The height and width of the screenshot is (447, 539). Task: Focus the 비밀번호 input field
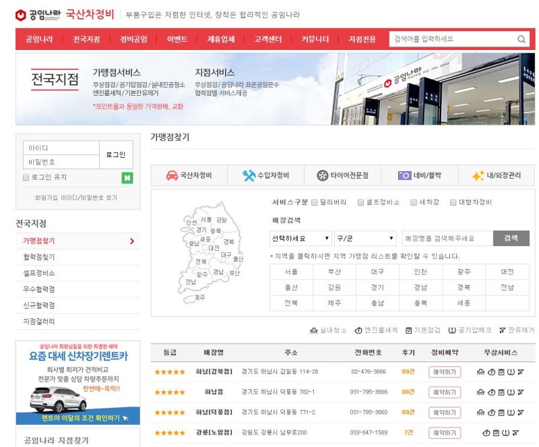pyautogui.click(x=61, y=162)
